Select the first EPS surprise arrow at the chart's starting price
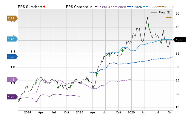 pos(19,100)
